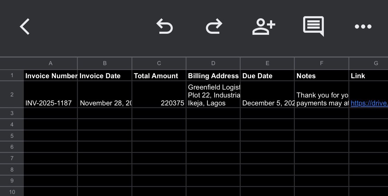This screenshot has height=196, width=388.
Task: Select row 10 header
Action: click(x=12, y=192)
